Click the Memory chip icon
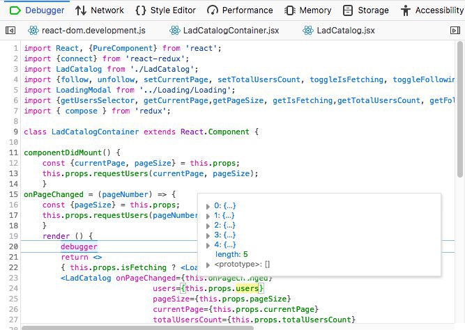465x330 pixels. 290,10
